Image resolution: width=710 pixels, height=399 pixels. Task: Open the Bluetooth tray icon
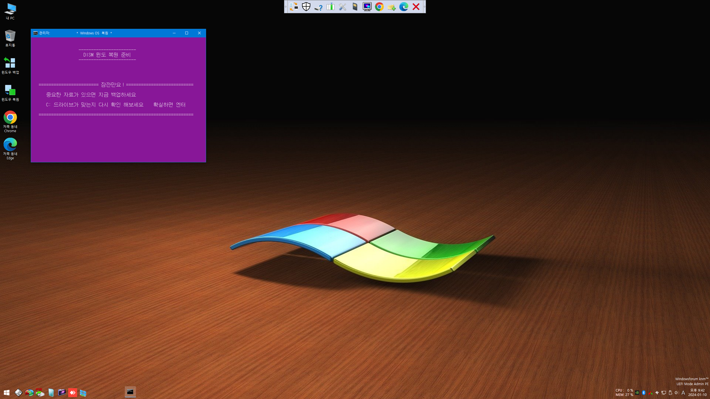click(x=644, y=393)
